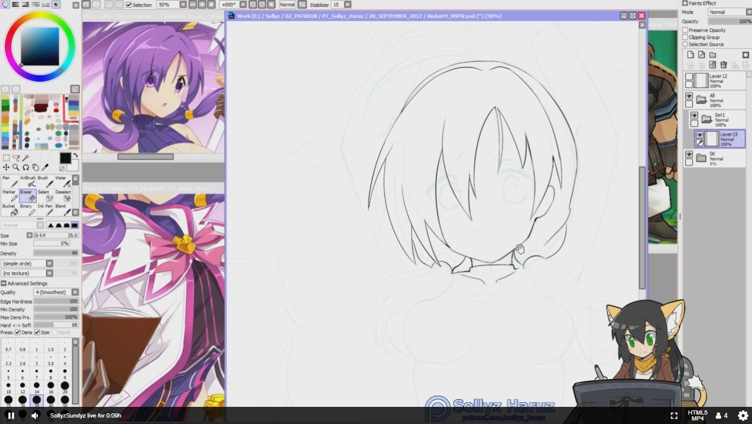Collapse the Advanced Settings section
This screenshot has height=424, width=752.
coord(4,283)
